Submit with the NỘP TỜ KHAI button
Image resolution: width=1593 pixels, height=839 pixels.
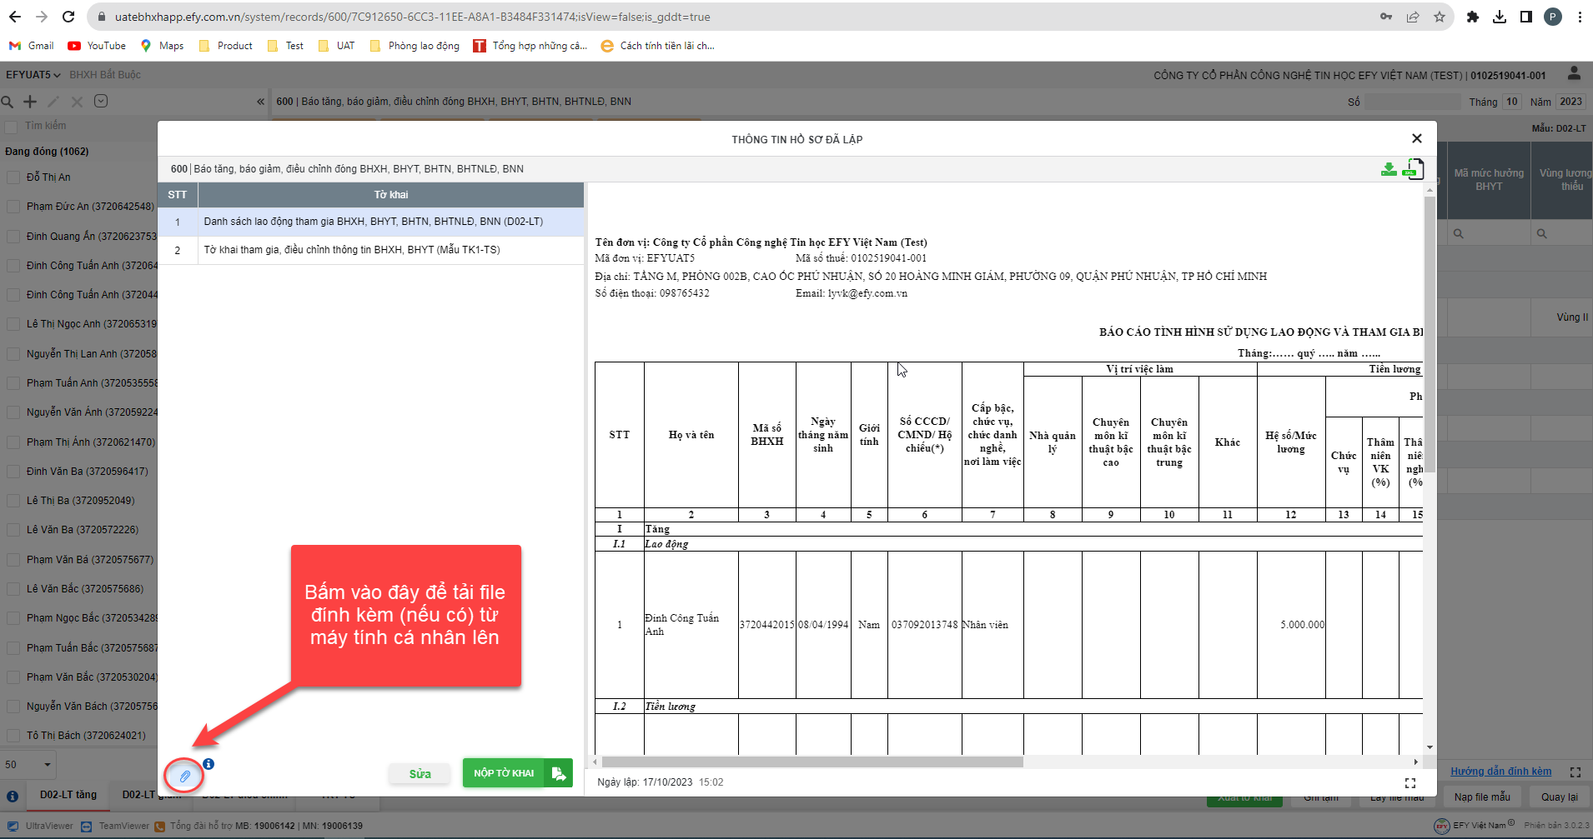(x=517, y=773)
